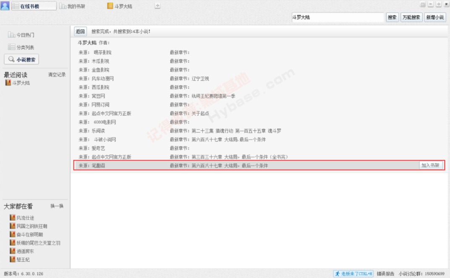Viewport: 450px width, 278px height.
Task: Select the result row from 爱奇艺
Action: tap(259, 148)
